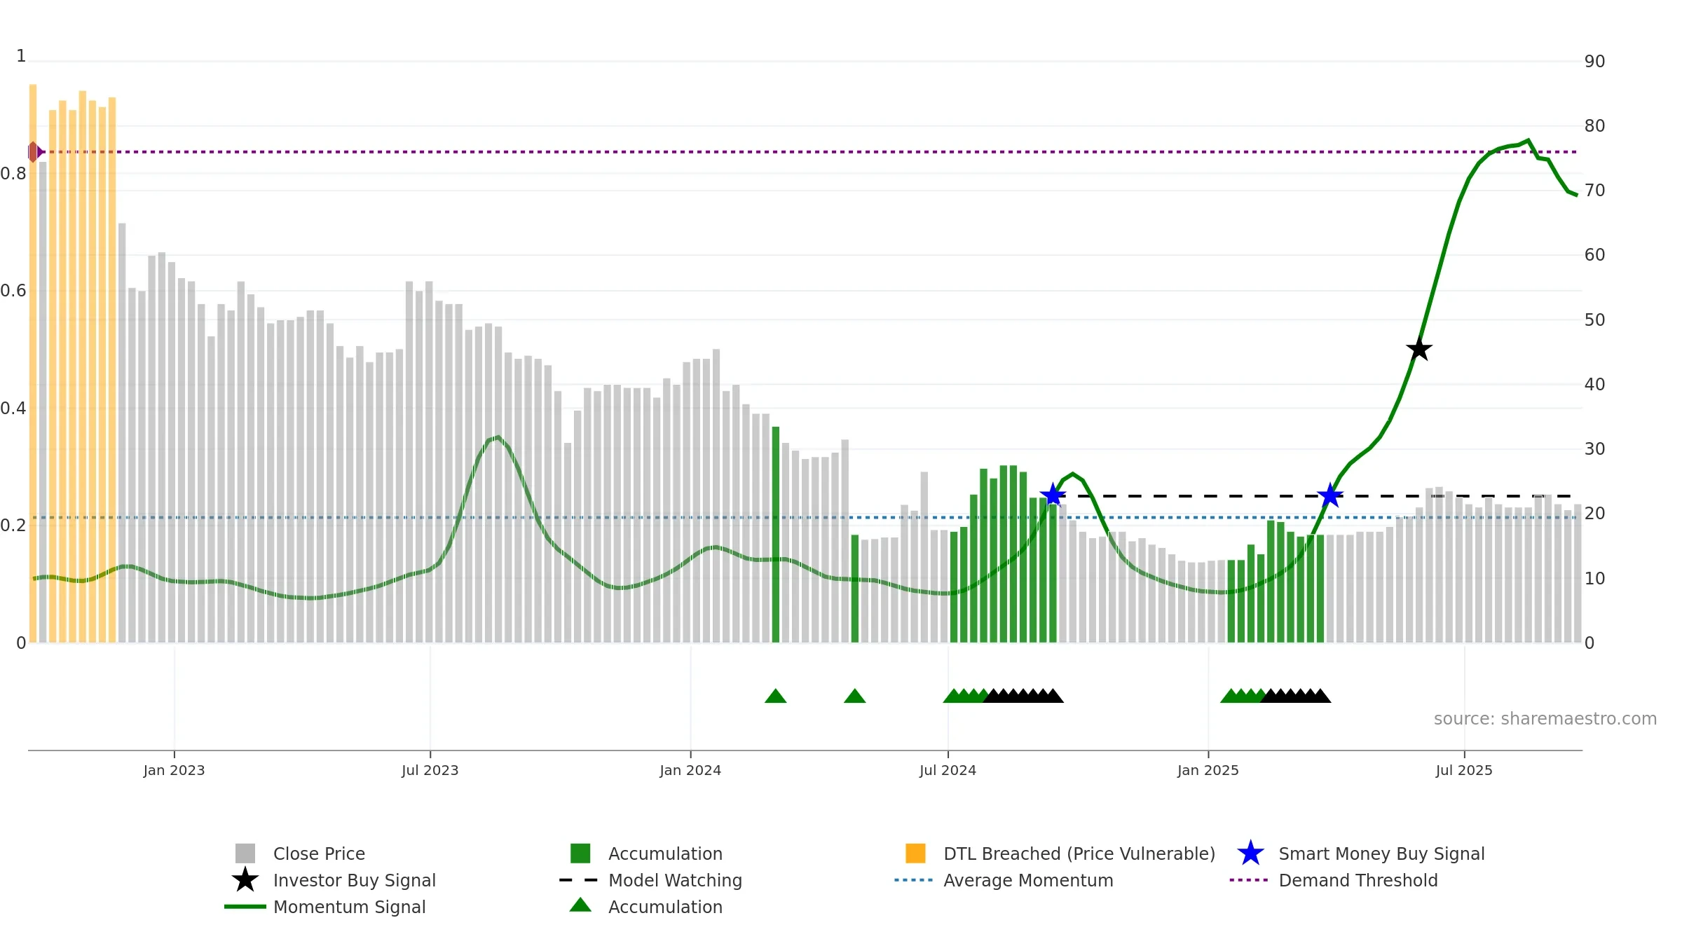The image size is (1682, 946).
Task: Toggle Momentum Signal line in legend
Action: (x=349, y=907)
